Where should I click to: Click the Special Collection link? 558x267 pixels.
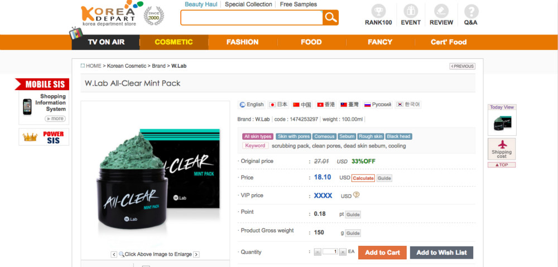click(x=248, y=4)
